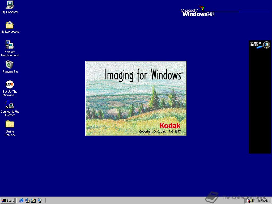272x204 pixels.
Task: Click the Imaging for Windows splash screen
Action: [136, 98]
